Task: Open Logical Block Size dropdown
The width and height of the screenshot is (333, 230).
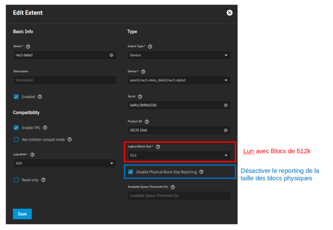Action: (x=179, y=156)
